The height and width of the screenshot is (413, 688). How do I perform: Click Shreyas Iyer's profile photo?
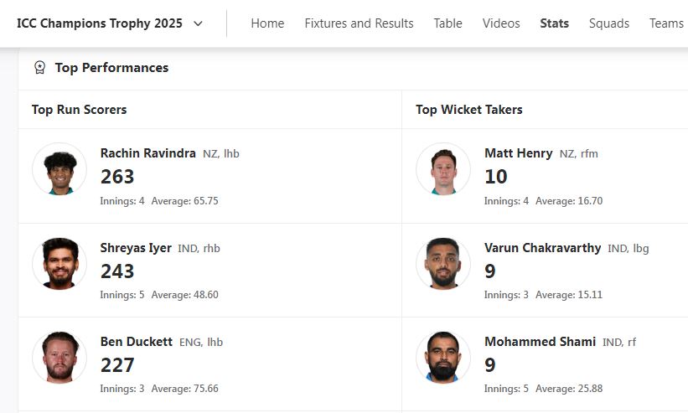(59, 264)
